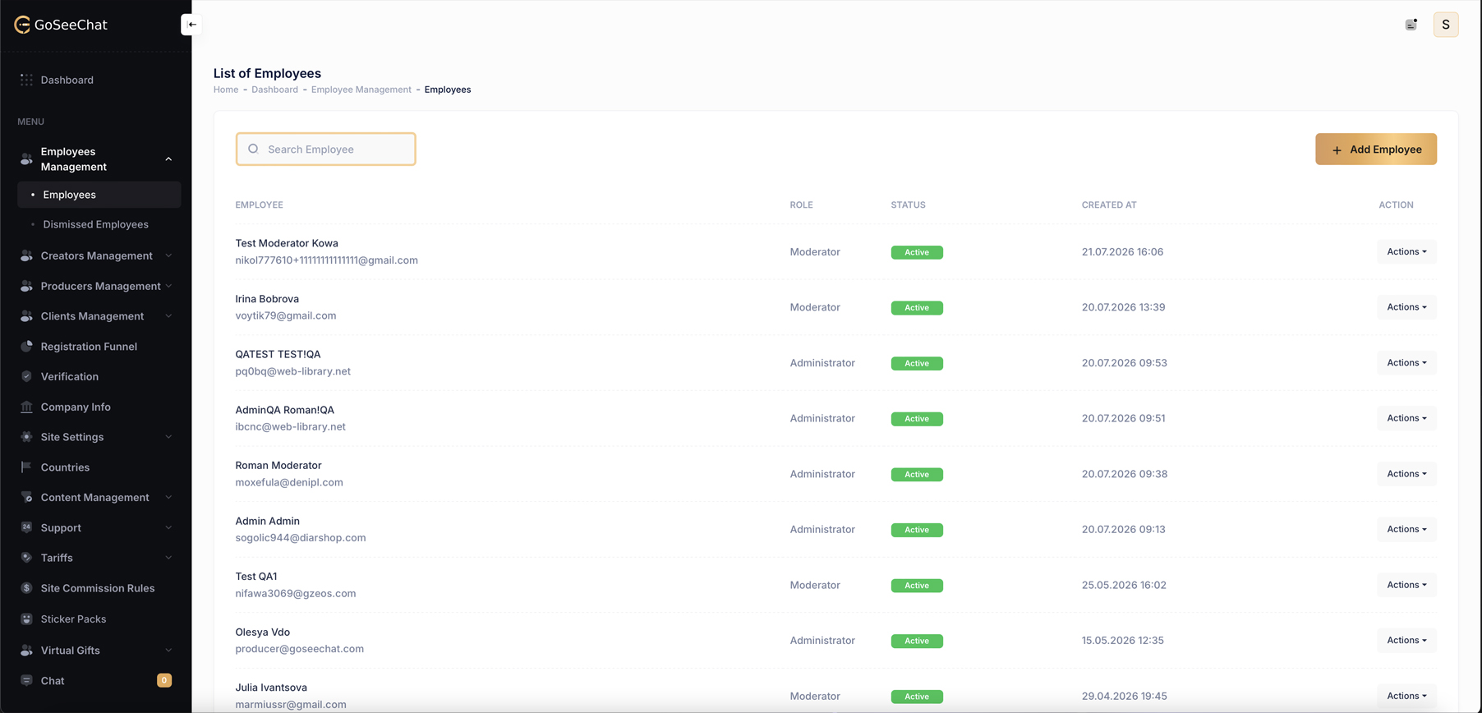Go to Home breadcrumb link
This screenshot has height=713, width=1482.
[x=226, y=90]
